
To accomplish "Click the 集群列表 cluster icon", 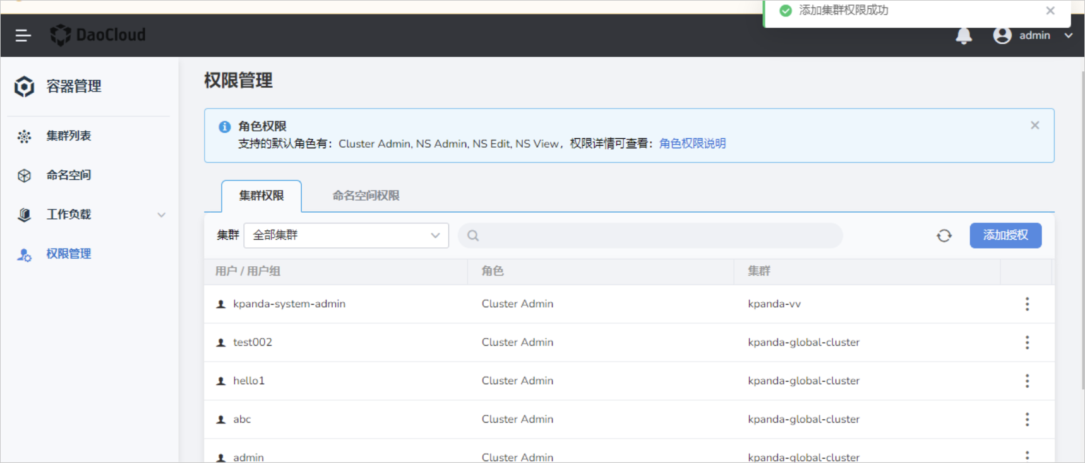I will click(24, 136).
